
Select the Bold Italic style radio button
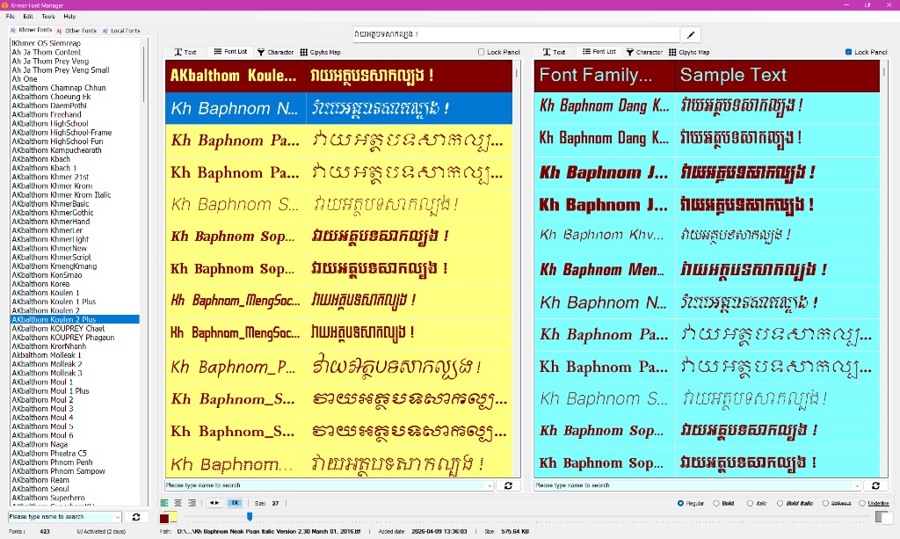click(x=780, y=504)
